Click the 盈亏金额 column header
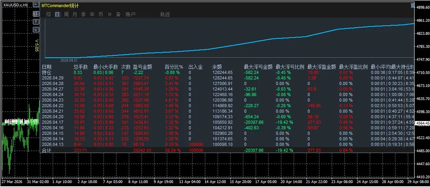This screenshot has height=187, width=430. (x=143, y=67)
